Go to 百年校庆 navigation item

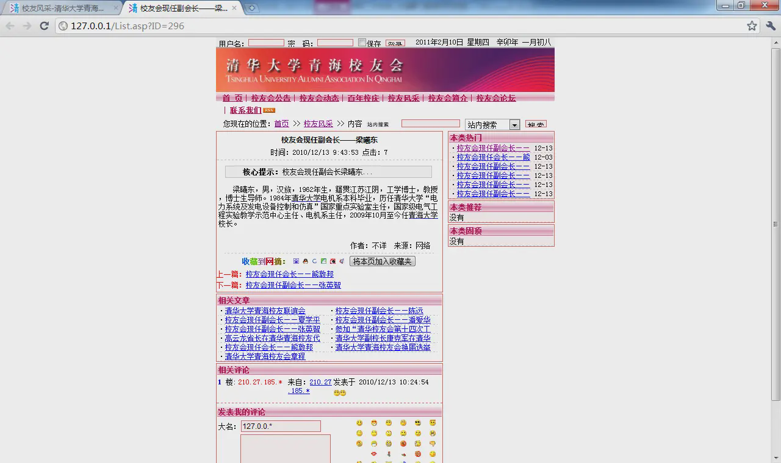(x=363, y=98)
